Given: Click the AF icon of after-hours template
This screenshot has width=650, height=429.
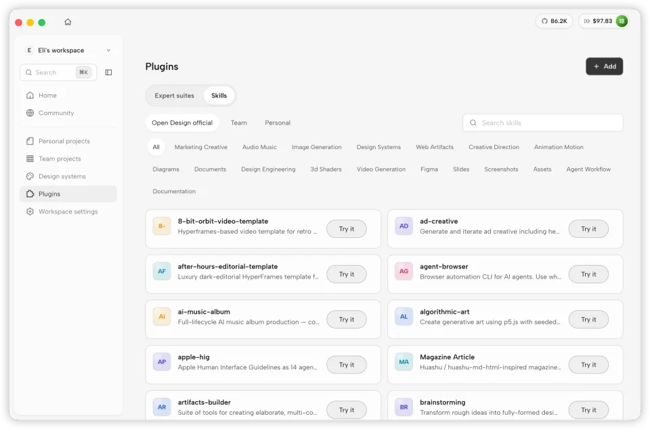Looking at the screenshot, I should click(162, 271).
